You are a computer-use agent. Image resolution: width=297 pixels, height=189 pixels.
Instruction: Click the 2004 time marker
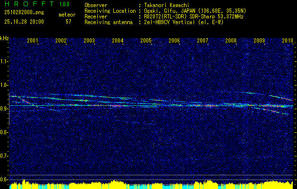click(118, 40)
